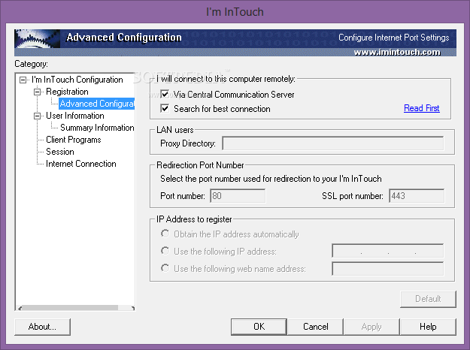
Task: Select Obtain the IP address automatically
Action: click(165, 234)
